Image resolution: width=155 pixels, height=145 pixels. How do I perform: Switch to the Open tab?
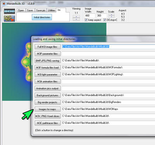pos(21,10)
